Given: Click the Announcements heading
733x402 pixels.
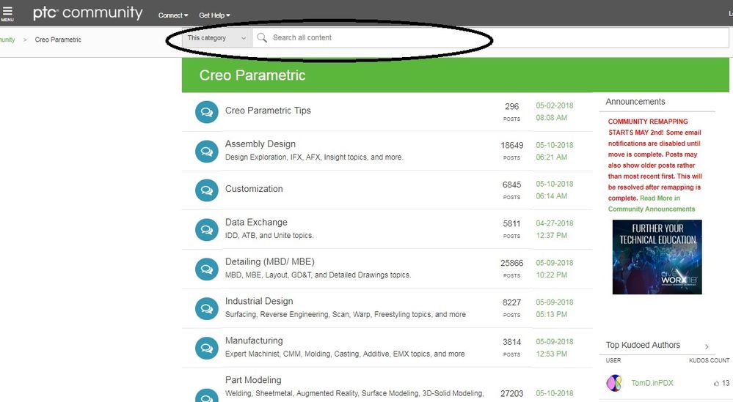Looking at the screenshot, I should (635, 102).
